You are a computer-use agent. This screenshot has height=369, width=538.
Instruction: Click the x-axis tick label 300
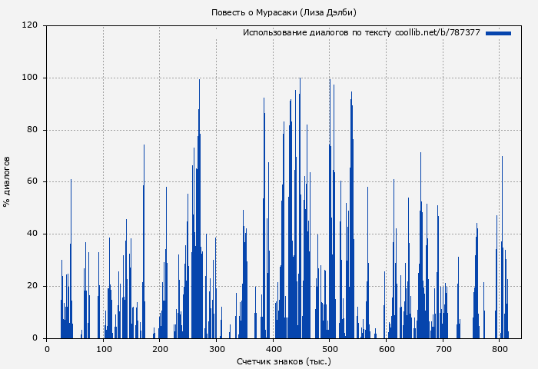(217, 349)
